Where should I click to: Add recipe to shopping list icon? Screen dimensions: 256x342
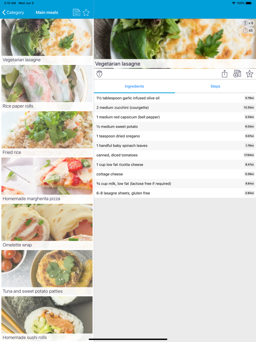pyautogui.click(x=237, y=74)
